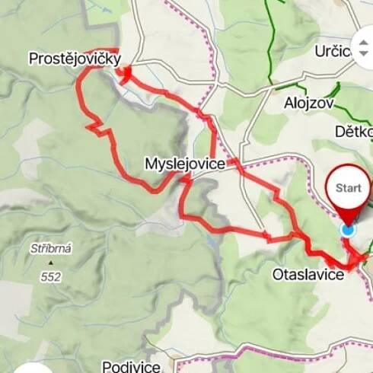Tap the white round button at bottom-left corner
Screen dimensions: 373x373
pyautogui.click(x=32, y=368)
